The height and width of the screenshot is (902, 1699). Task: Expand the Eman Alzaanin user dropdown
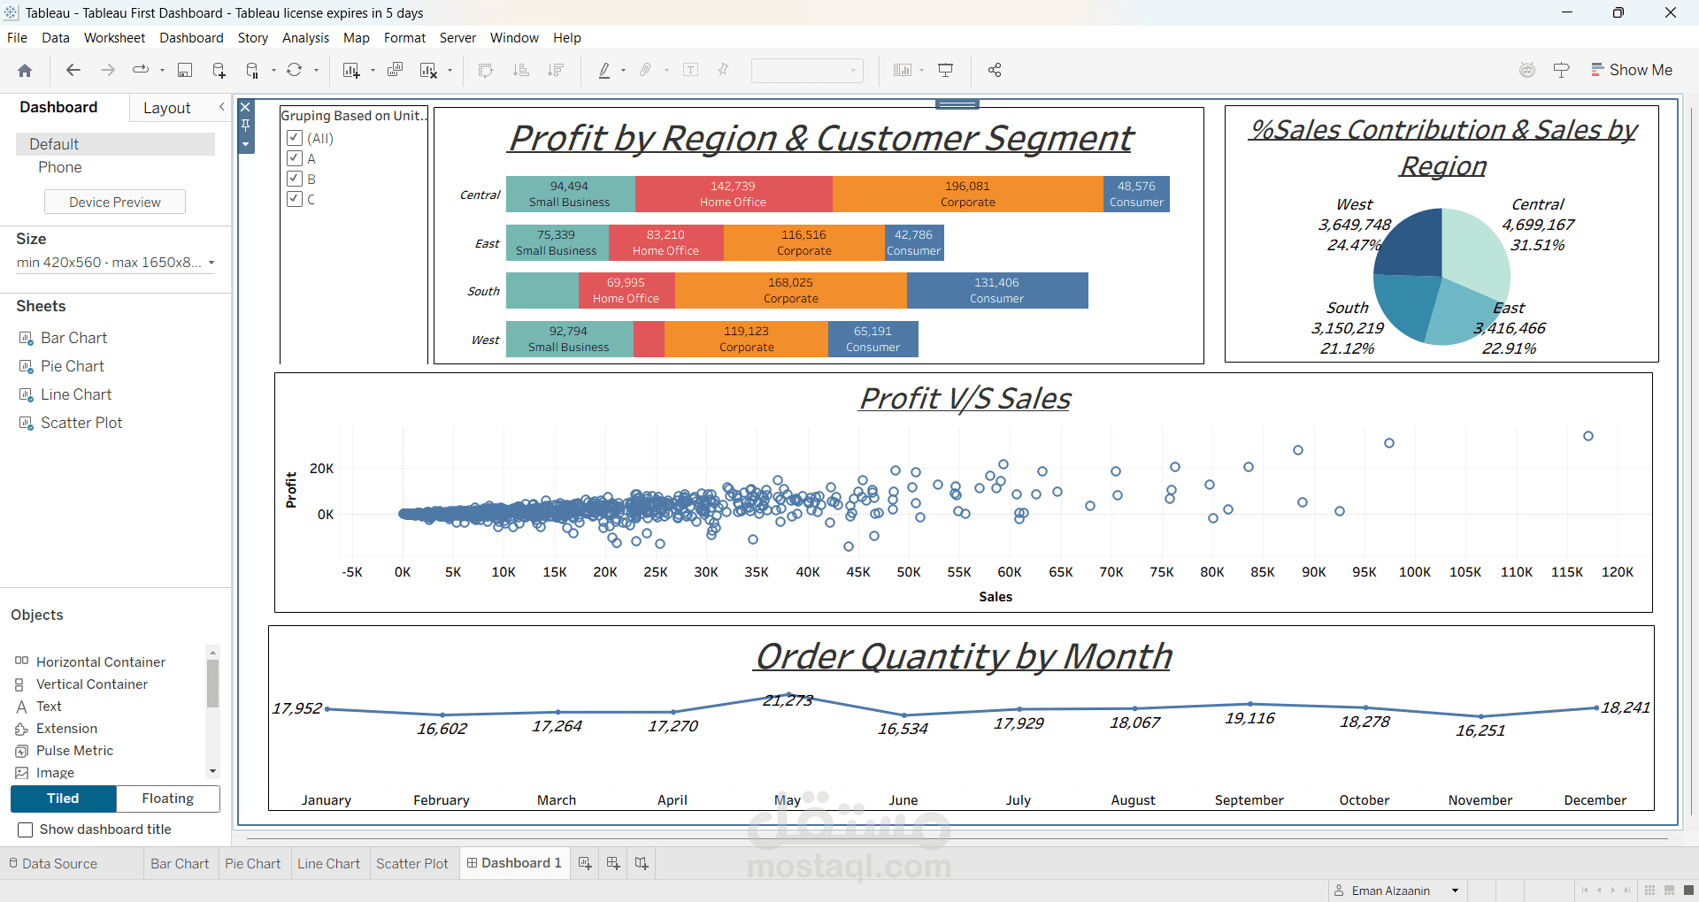tap(1455, 891)
